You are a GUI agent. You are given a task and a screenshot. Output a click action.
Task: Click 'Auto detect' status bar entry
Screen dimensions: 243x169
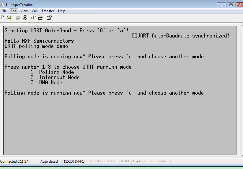[x=49, y=162]
